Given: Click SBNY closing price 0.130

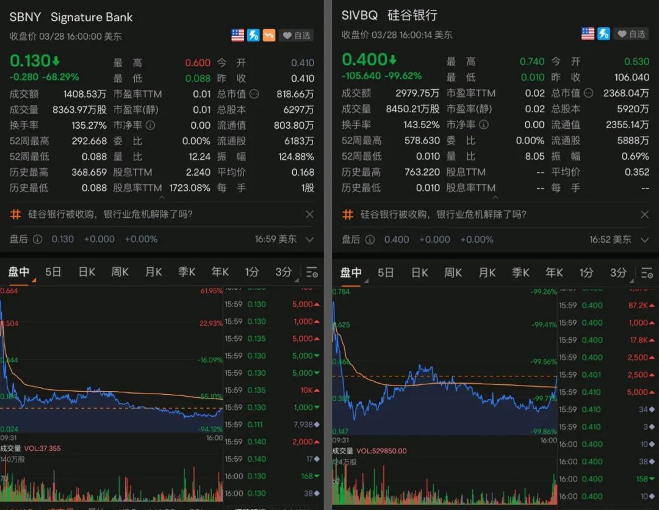Looking at the screenshot, I should [35, 61].
